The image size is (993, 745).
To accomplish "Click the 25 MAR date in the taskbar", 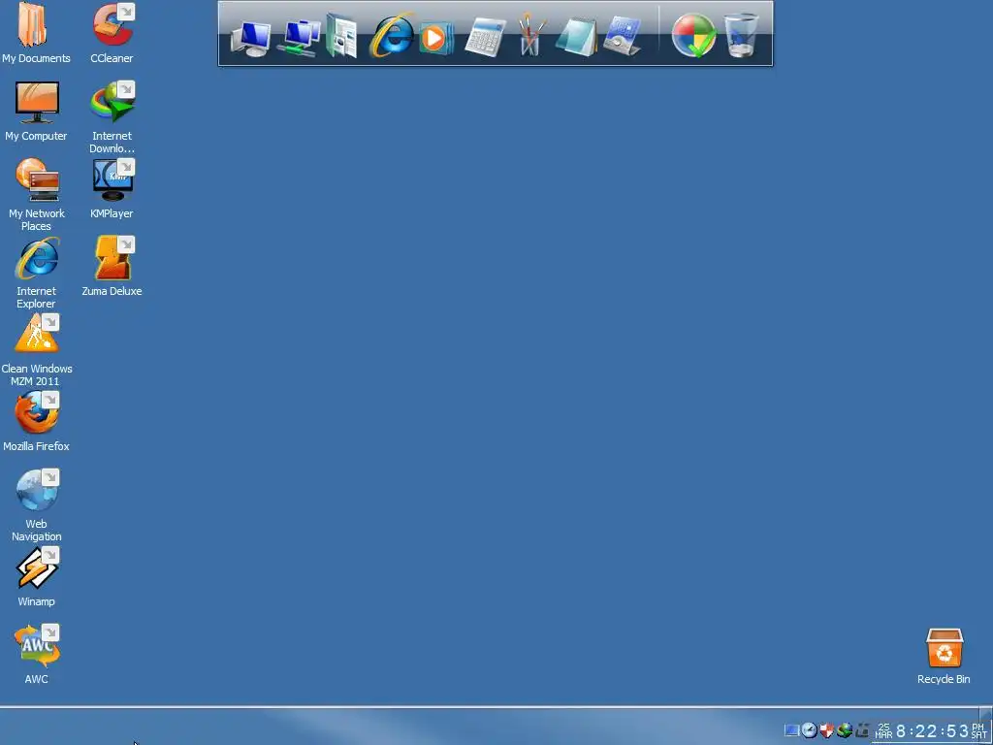I will click(883, 731).
